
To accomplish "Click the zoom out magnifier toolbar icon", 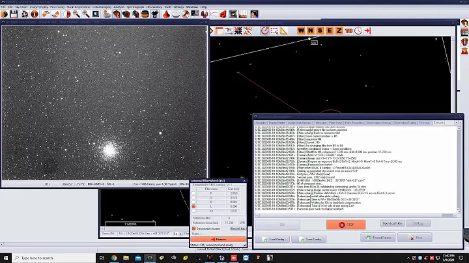I will (76, 14).
